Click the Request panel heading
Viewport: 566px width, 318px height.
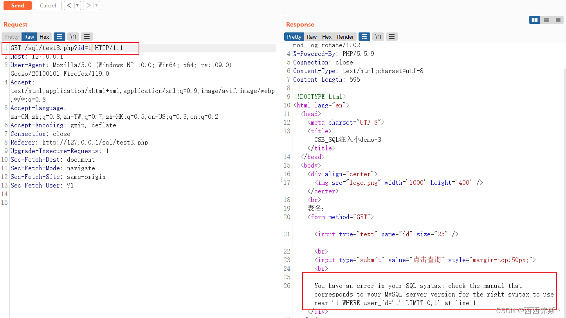[x=16, y=25]
